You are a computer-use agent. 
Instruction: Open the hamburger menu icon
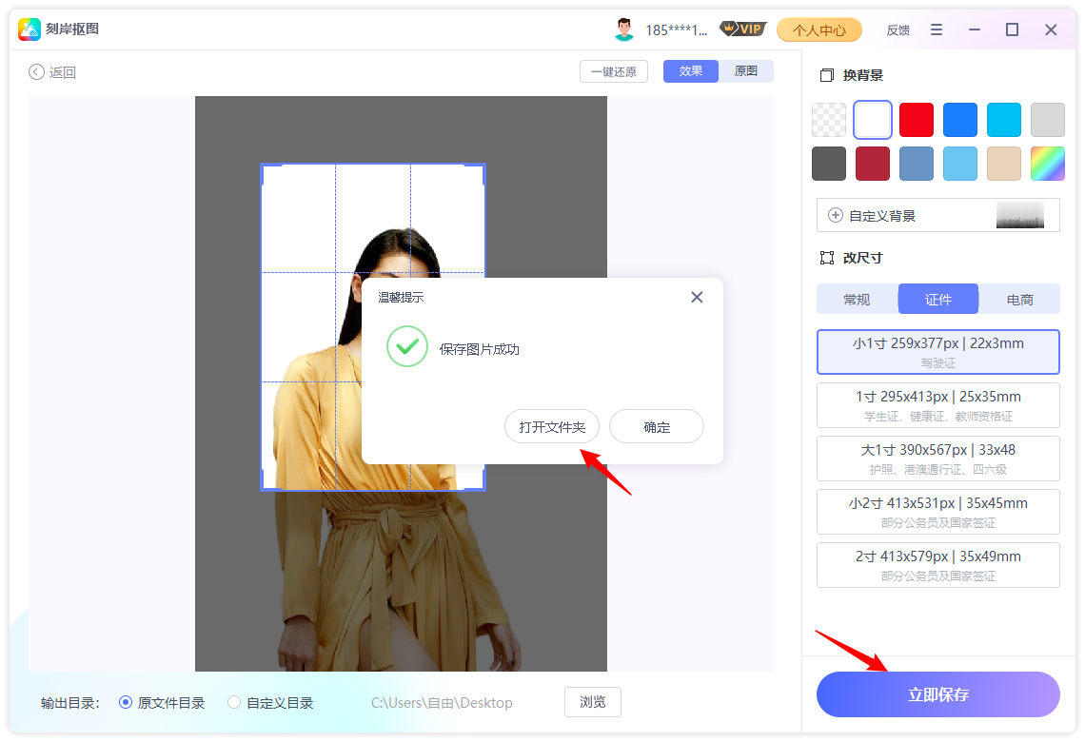click(x=937, y=29)
